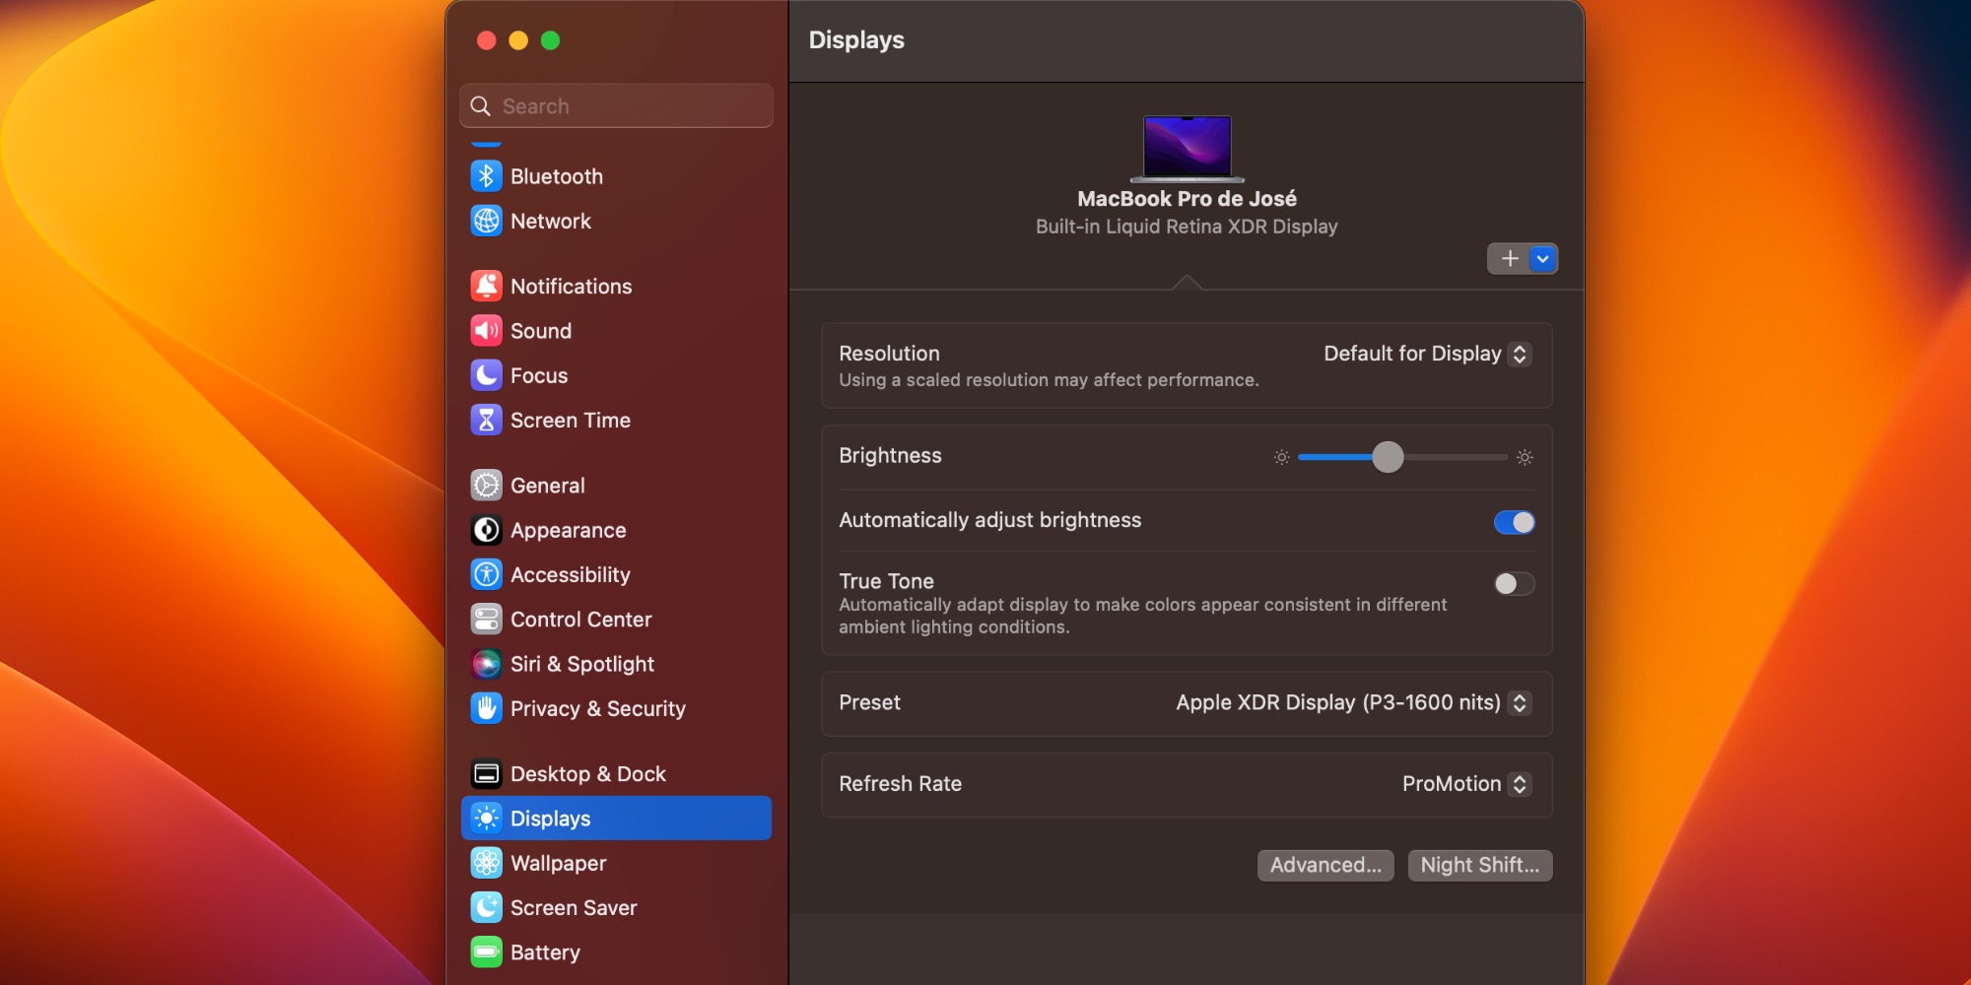Select Desktop & Dock in sidebar

587,773
